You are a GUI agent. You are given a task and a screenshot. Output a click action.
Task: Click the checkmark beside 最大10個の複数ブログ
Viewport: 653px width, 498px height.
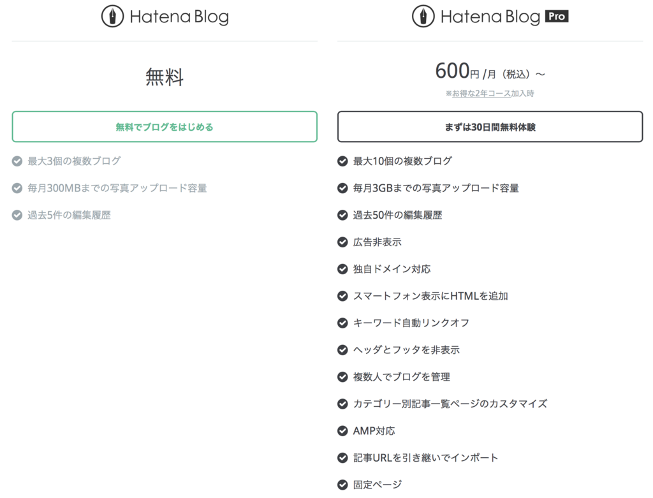(x=342, y=161)
